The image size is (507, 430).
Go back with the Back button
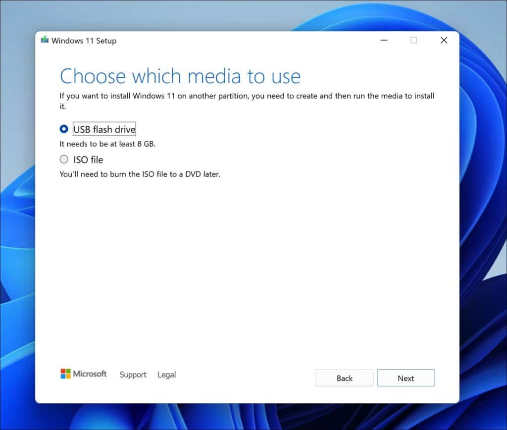click(x=345, y=378)
